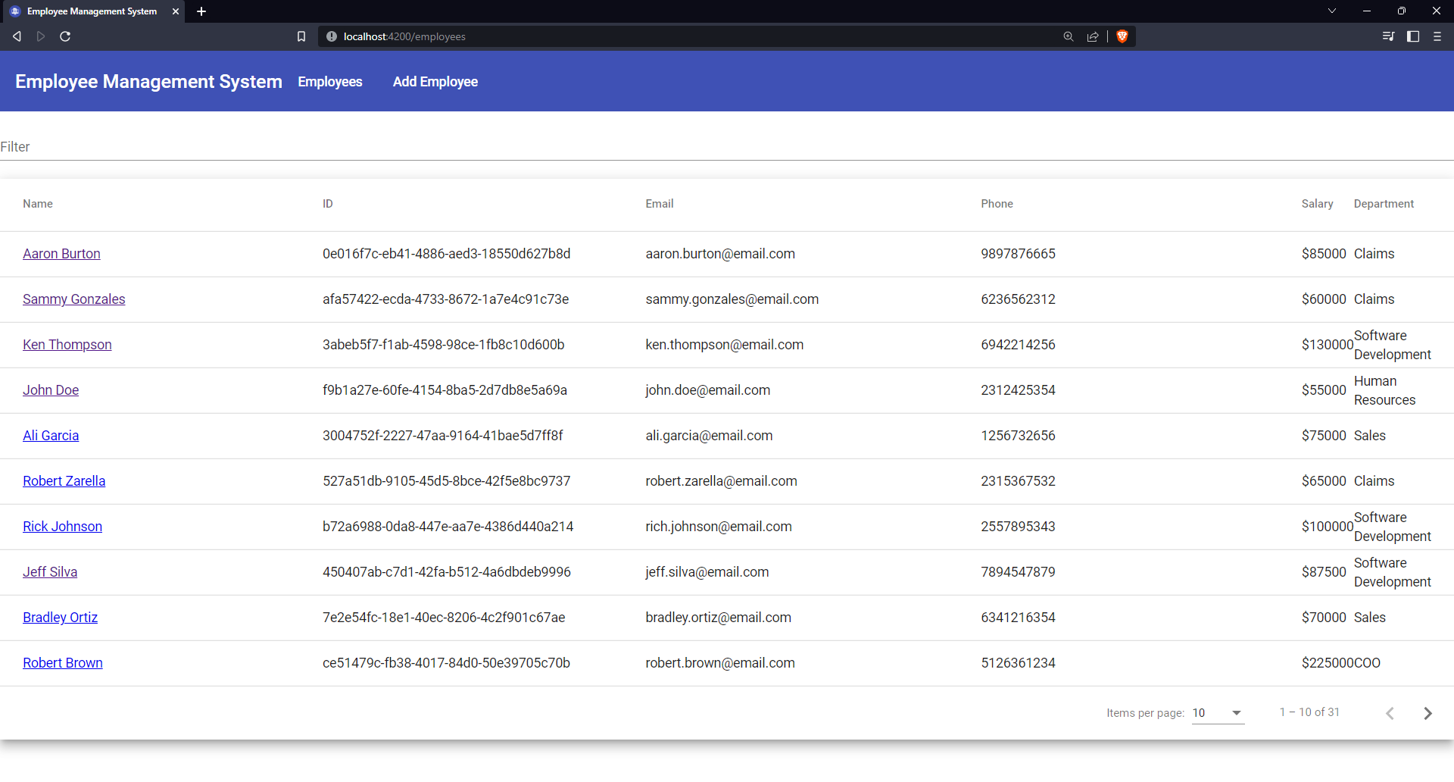Open the Add Employee page

pyautogui.click(x=435, y=81)
